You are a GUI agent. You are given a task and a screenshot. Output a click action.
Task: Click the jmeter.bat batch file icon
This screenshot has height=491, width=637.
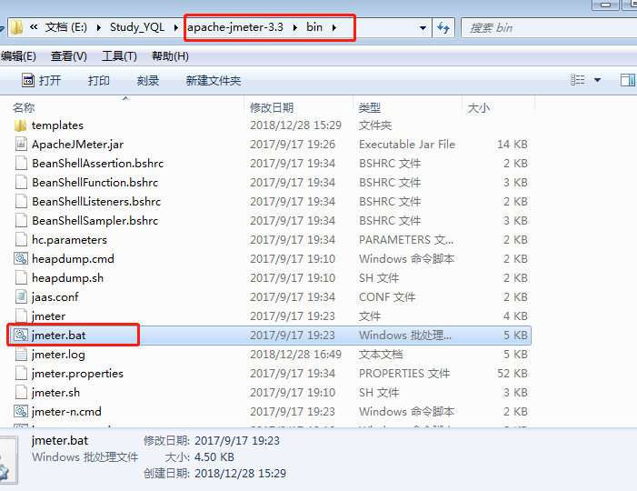(x=21, y=336)
